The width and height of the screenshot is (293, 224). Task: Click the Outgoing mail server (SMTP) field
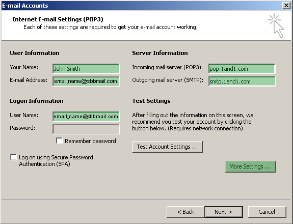click(242, 81)
